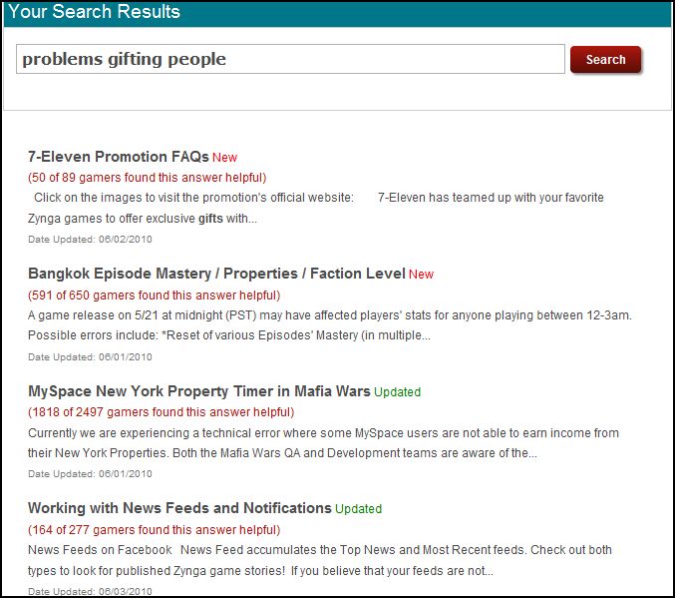The height and width of the screenshot is (598, 675).
Task: Click the 'New' tag beside Bangkok Episode Mastery
Action: click(421, 275)
